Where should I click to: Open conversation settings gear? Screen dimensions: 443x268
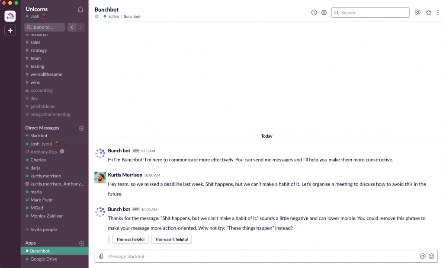324,13
